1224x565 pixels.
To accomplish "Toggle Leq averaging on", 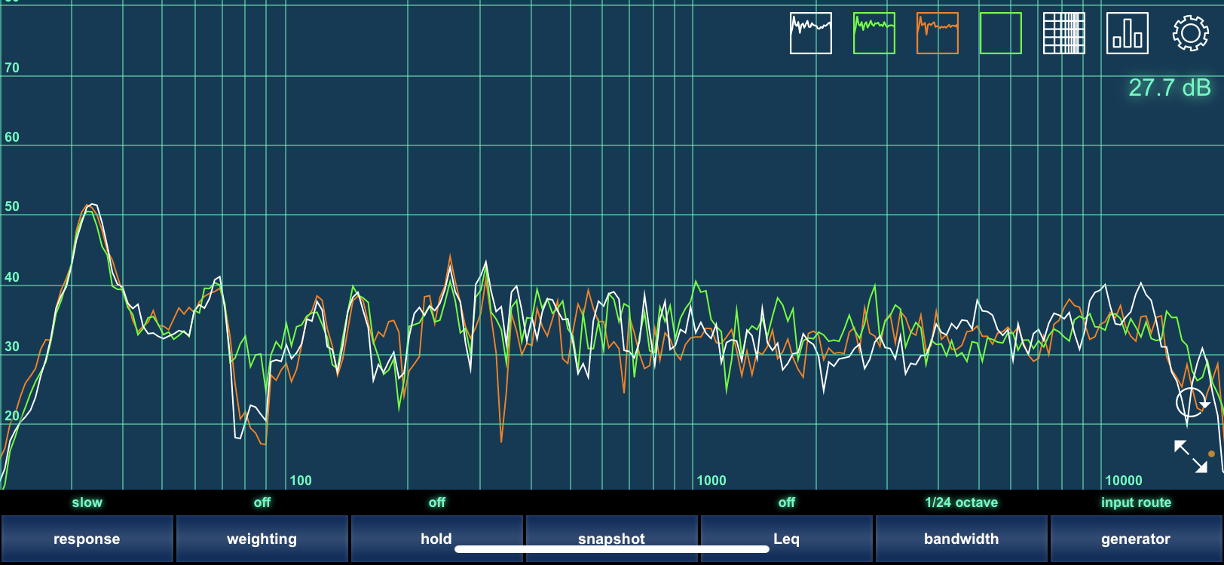I will 786,539.
